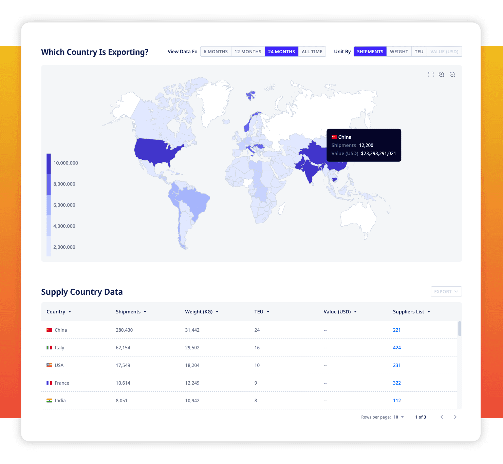Image resolution: width=503 pixels, height=464 pixels.
Task: Open Rows per page dropdown
Action: pos(399,417)
